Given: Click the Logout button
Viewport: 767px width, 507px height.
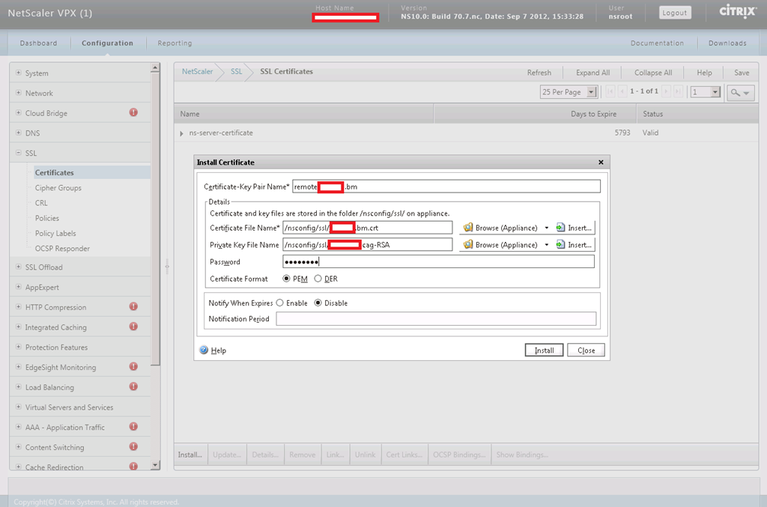Looking at the screenshot, I should point(675,13).
